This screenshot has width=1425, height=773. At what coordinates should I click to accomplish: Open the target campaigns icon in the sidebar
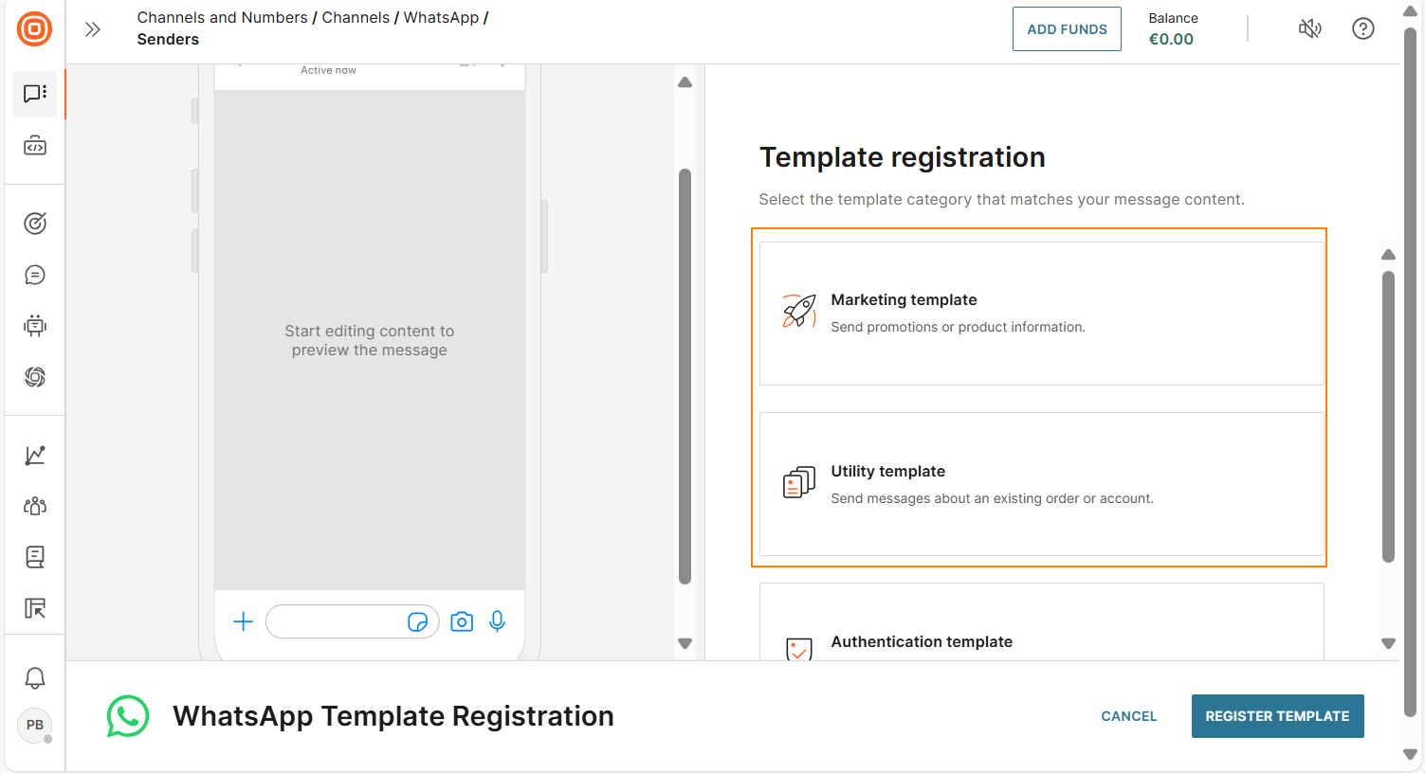[35, 224]
